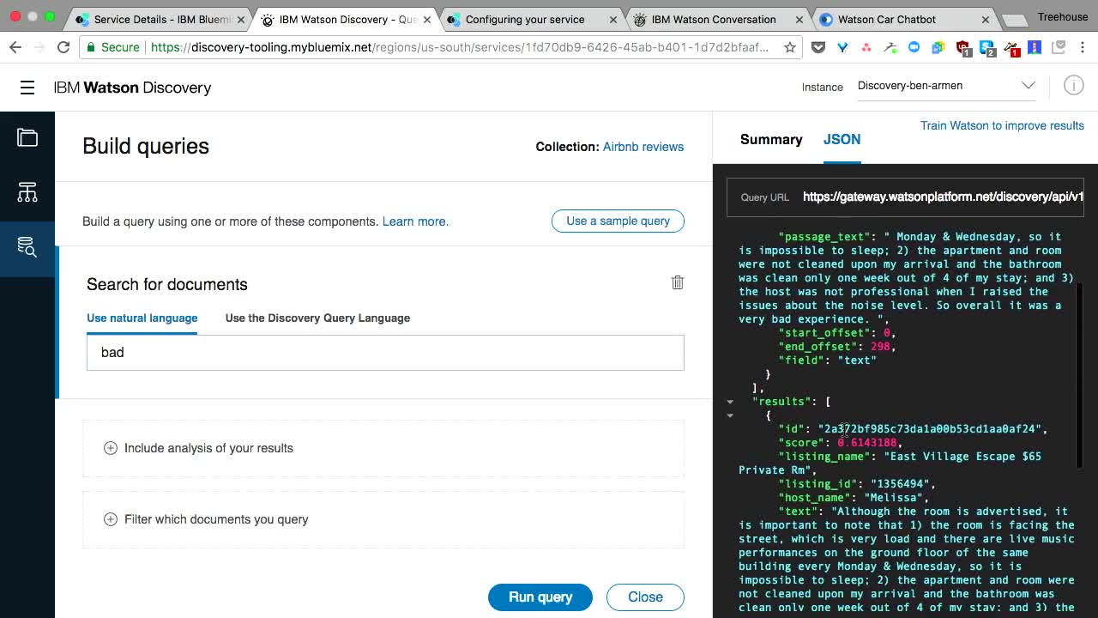Open the Chrome three-dot menu
1098x618 pixels.
[x=1083, y=47]
